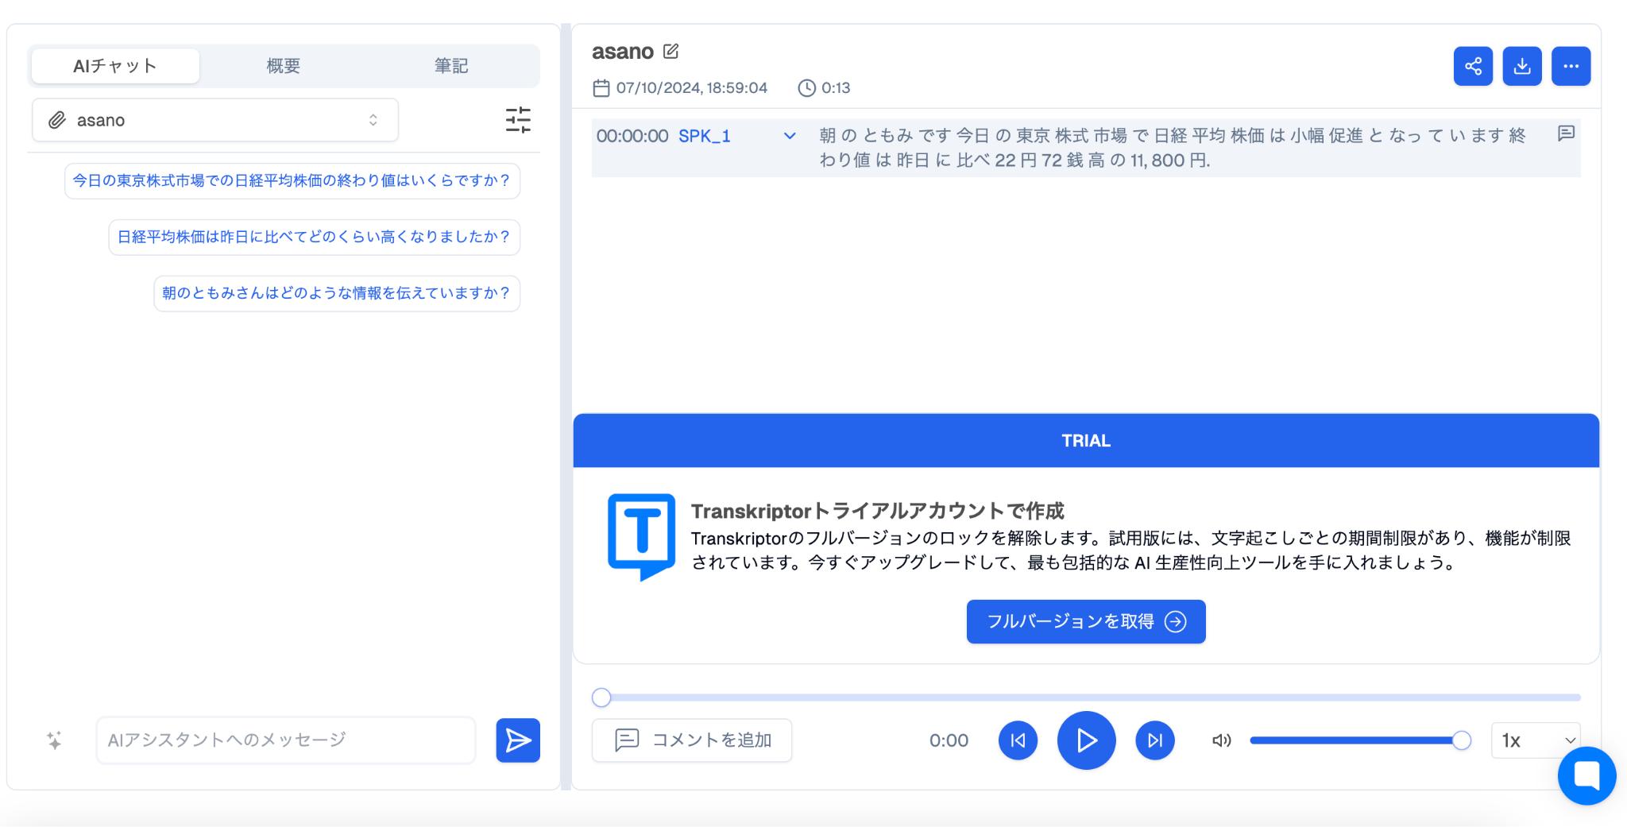Click the SPK_1 speaker label
The height and width of the screenshot is (827, 1627).
704,136
